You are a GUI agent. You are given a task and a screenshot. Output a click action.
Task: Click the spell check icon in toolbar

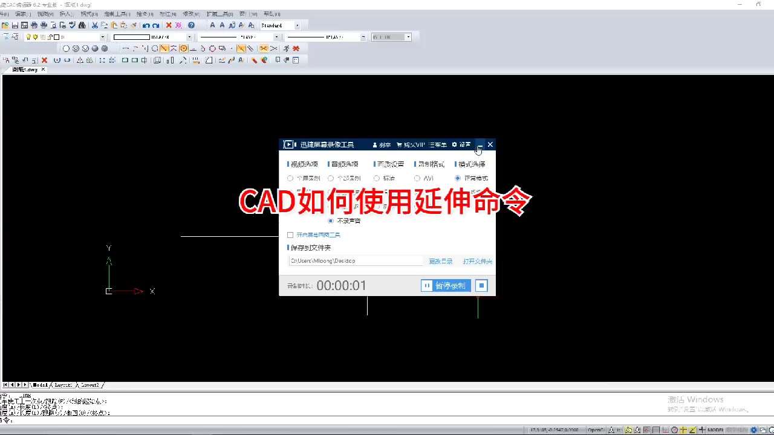point(72,25)
